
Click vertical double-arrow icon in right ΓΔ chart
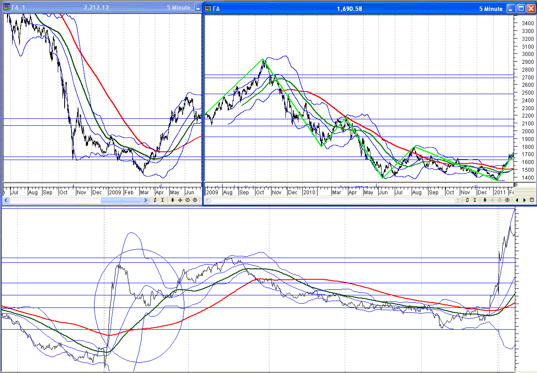pyautogui.click(x=485, y=200)
